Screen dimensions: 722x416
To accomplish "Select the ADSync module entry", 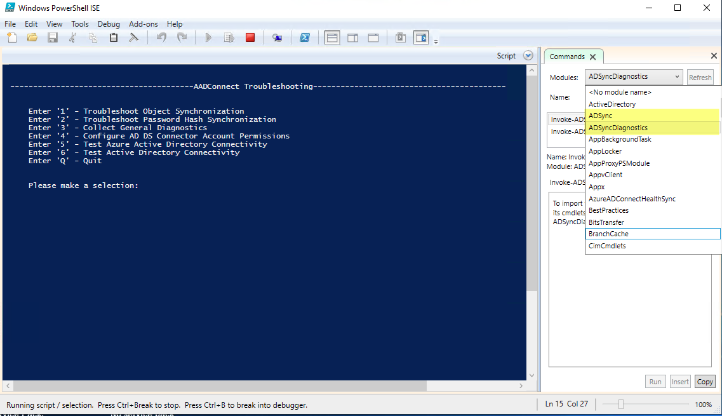I will pos(653,116).
